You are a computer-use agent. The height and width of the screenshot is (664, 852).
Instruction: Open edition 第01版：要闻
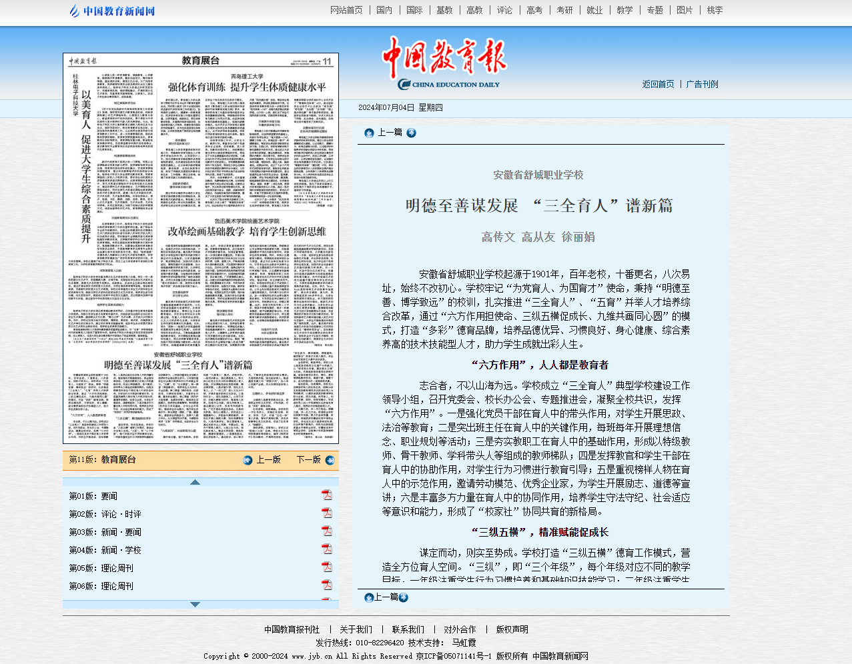[93, 496]
